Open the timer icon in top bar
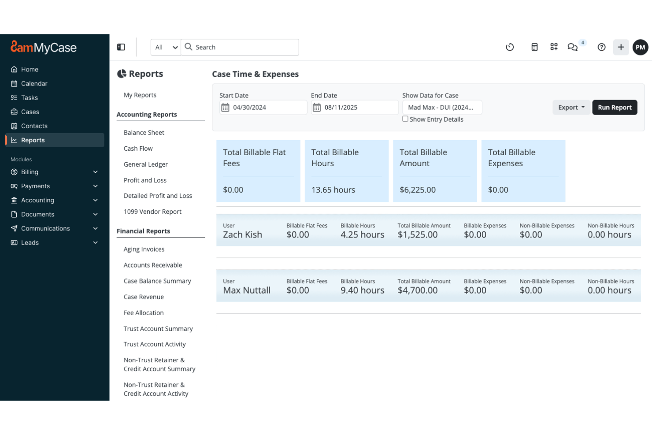The height and width of the screenshot is (435, 652). pyautogui.click(x=510, y=47)
